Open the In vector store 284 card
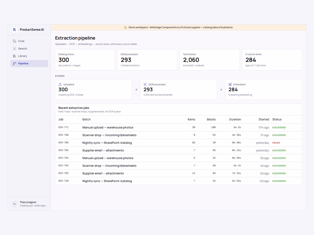 (272, 60)
